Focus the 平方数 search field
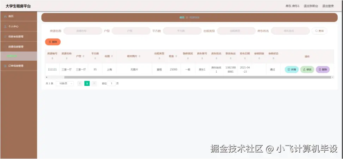 [x=182, y=31]
